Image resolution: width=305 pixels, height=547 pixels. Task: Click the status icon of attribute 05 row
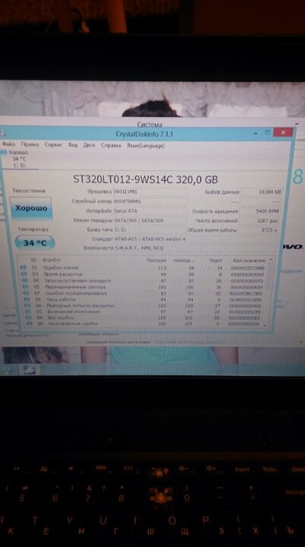coord(26,286)
